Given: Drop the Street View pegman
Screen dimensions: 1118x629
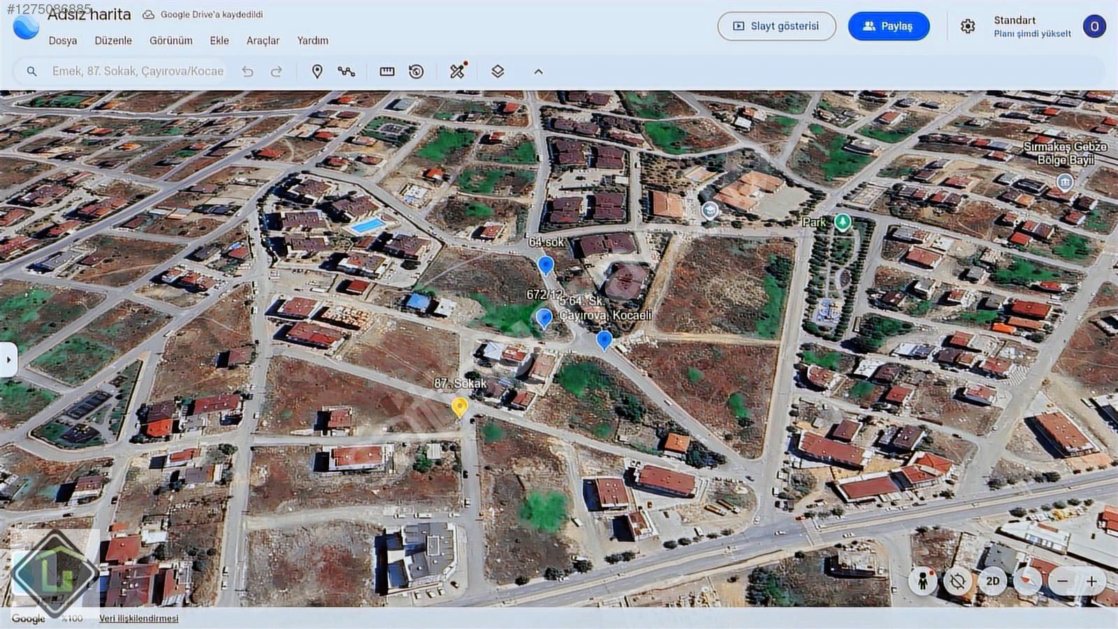Looking at the screenshot, I should (x=922, y=581).
